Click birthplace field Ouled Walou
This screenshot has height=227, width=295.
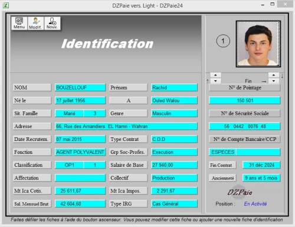(174, 100)
